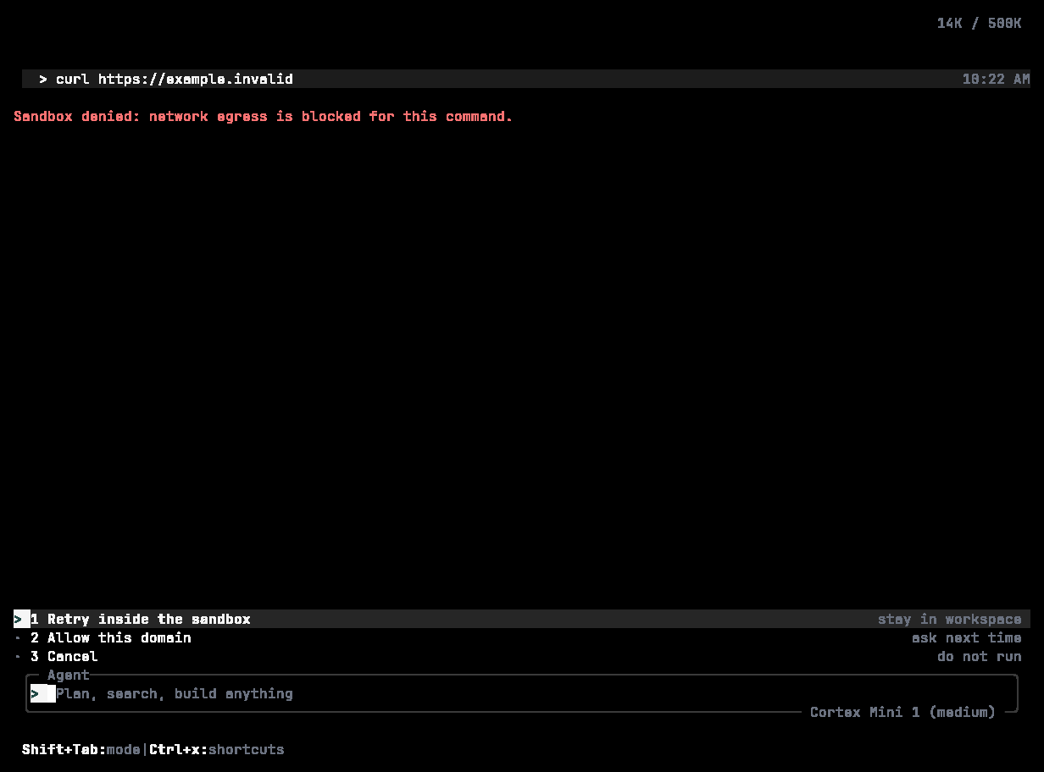1044x772 pixels.
Task: Click the 'ask next time' hint text
Action: pos(967,637)
